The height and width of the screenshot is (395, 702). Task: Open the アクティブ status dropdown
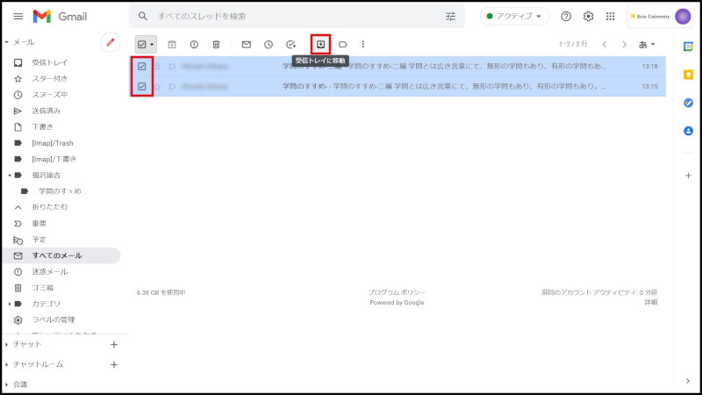(x=514, y=17)
